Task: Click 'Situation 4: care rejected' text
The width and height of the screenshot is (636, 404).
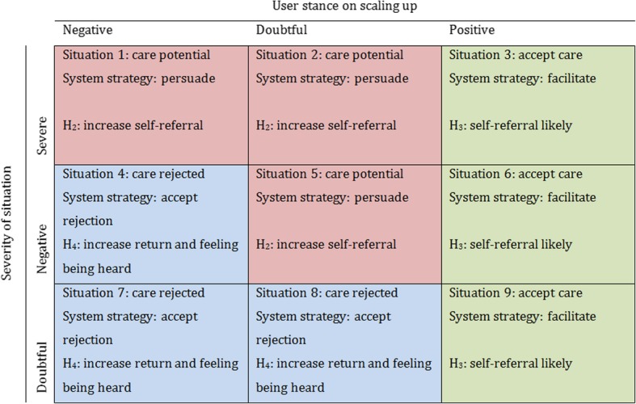Action: 133,174
